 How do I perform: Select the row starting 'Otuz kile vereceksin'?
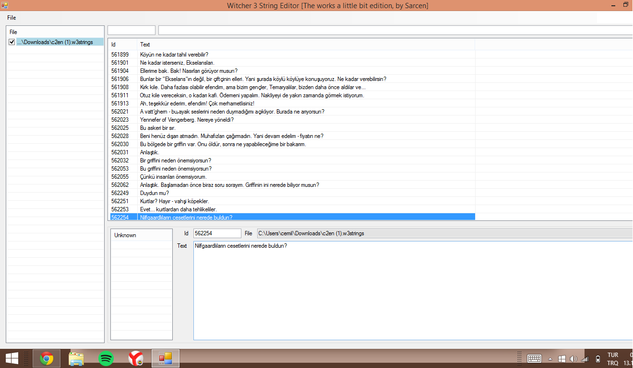pos(292,95)
